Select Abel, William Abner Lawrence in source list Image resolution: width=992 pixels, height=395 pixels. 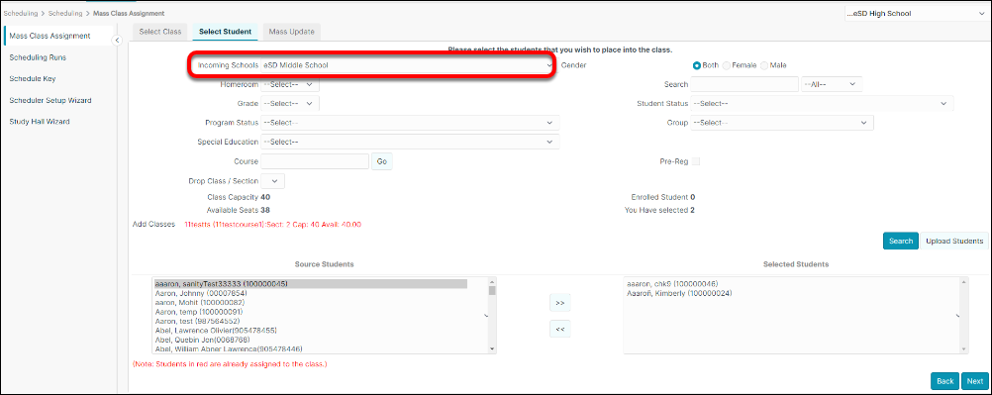[229, 348]
